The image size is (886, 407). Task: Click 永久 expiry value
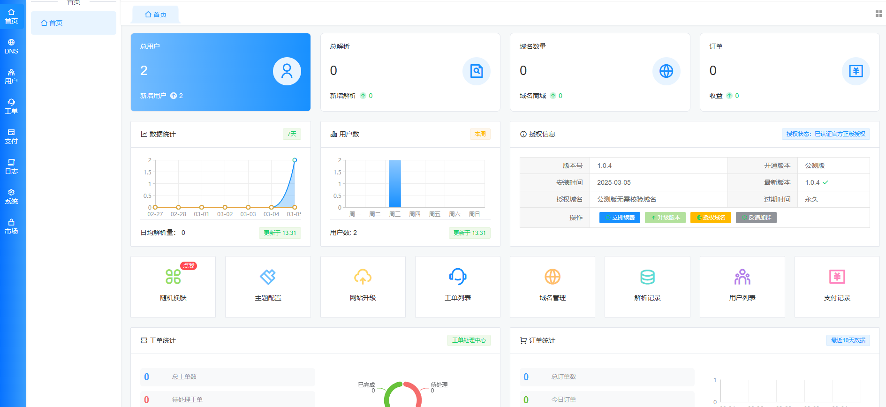pos(811,199)
